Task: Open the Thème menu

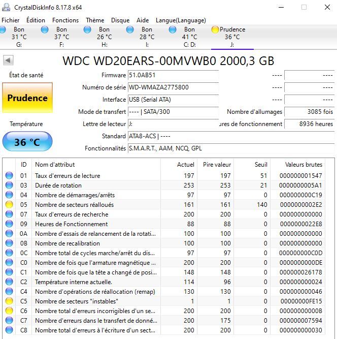Action: [x=95, y=20]
